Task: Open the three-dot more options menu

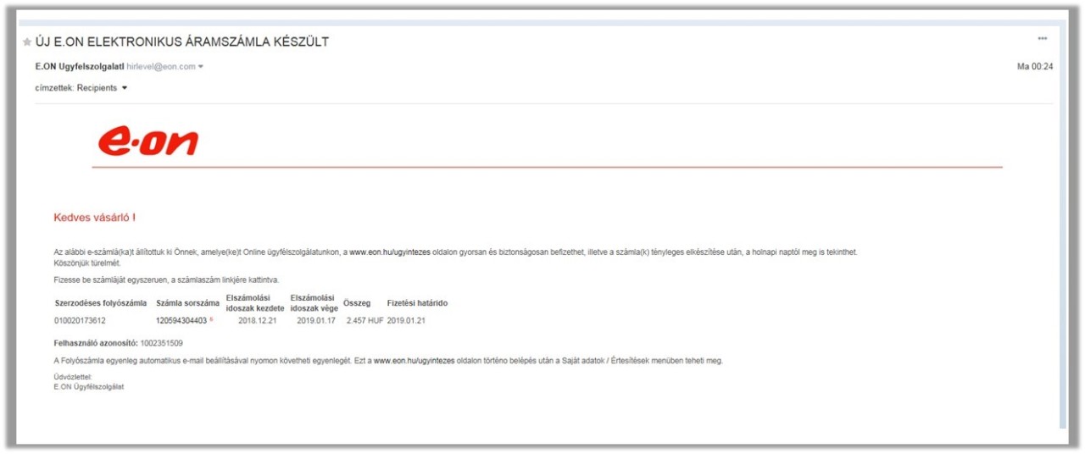Action: [x=1042, y=38]
